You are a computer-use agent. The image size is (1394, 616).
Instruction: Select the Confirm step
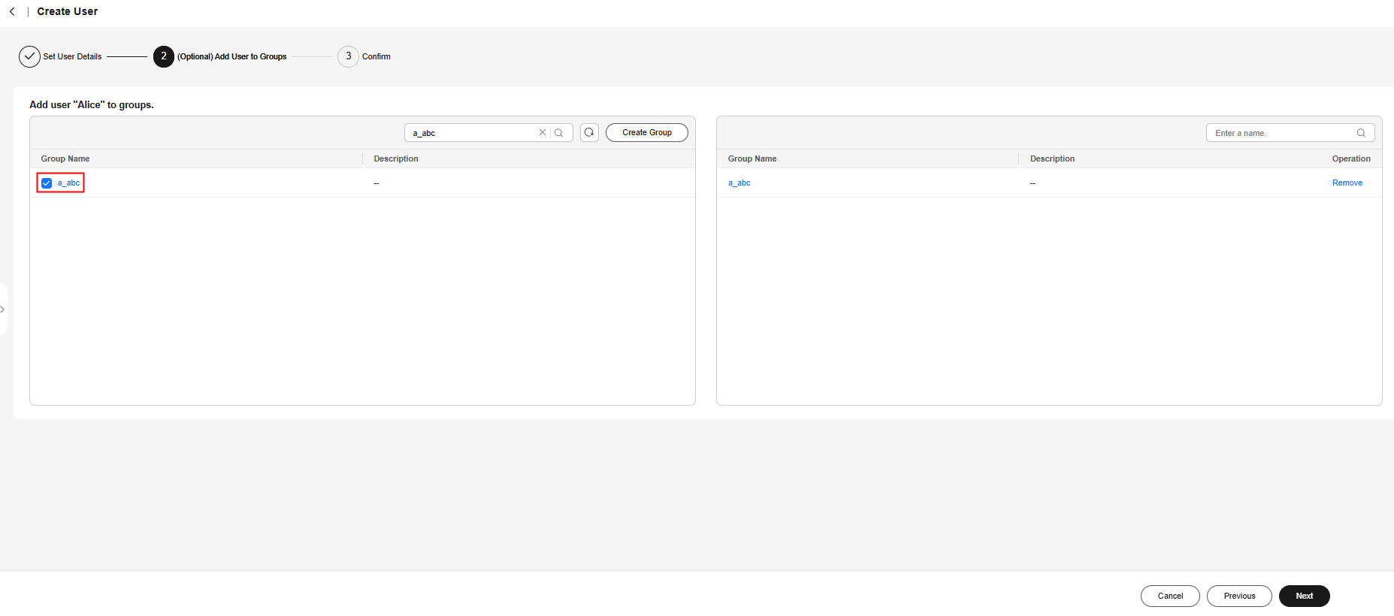click(364, 56)
